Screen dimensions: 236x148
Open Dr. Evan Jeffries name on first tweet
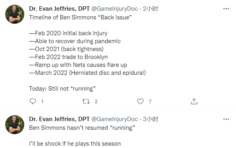60,9
